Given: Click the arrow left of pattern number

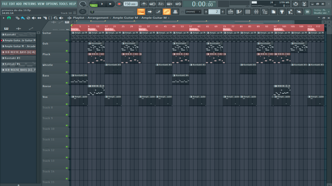Looking at the screenshot, I should click(x=206, y=12).
